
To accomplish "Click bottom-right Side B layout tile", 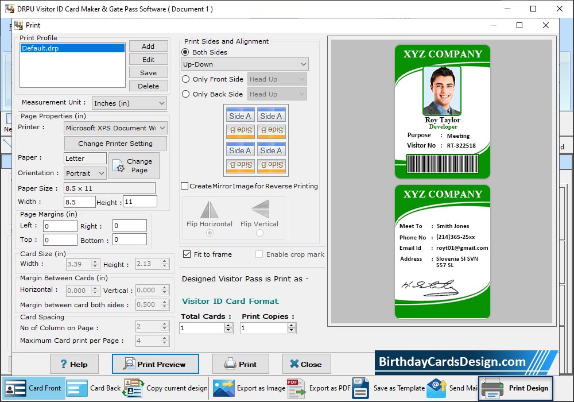I will click(x=272, y=165).
